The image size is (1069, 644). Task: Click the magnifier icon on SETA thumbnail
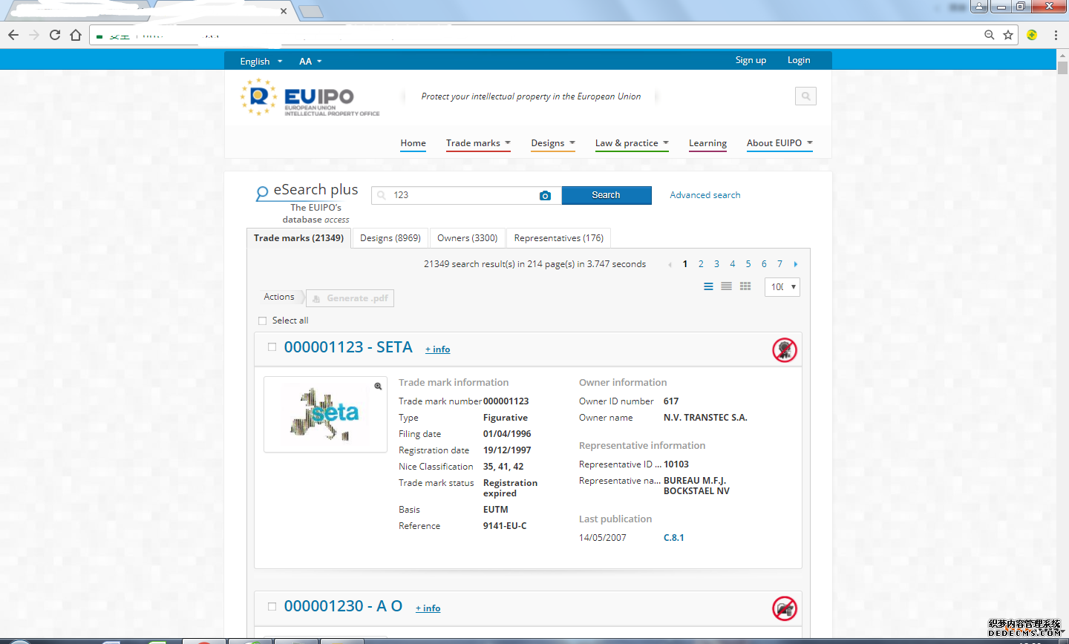click(x=378, y=387)
